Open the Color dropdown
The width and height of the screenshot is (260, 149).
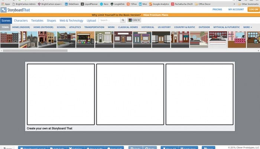click(134, 20)
